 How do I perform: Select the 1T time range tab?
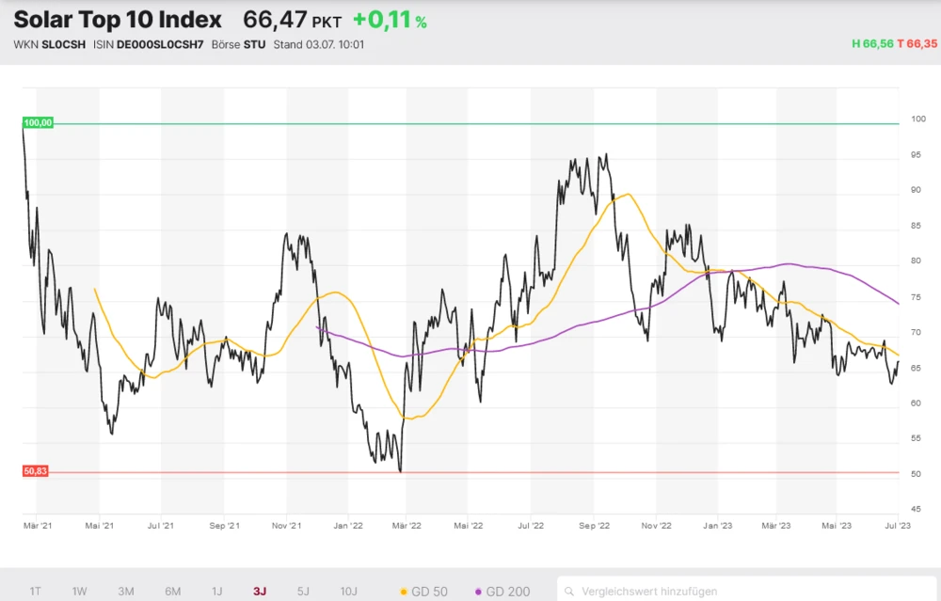(x=35, y=592)
